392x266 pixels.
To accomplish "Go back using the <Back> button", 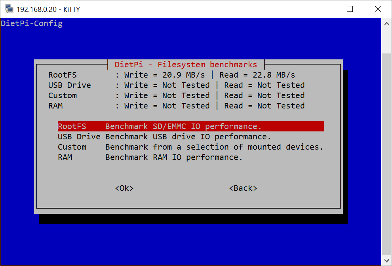I will point(243,188).
